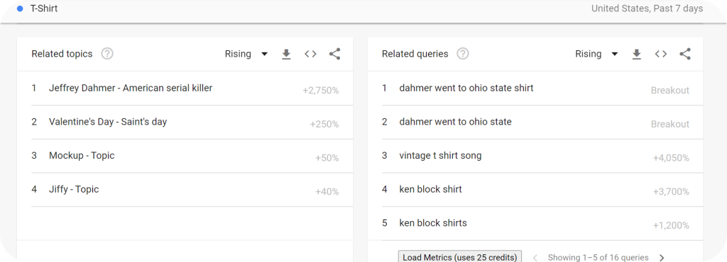This screenshot has width=727, height=262.
Task: Open embed code for Related queries
Action: (x=661, y=54)
